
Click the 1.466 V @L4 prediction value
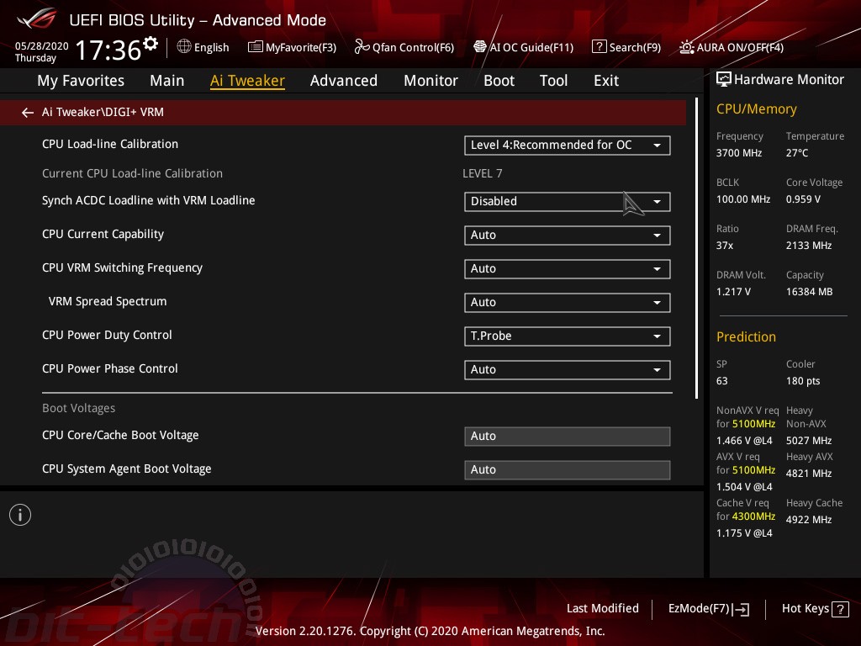tap(744, 441)
